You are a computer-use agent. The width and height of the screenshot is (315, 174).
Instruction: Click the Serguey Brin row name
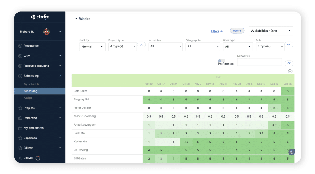[x=82, y=99]
